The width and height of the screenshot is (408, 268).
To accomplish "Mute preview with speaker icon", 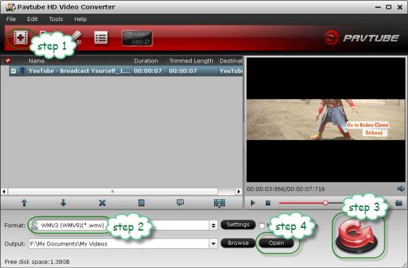I will pyautogui.click(x=401, y=188).
